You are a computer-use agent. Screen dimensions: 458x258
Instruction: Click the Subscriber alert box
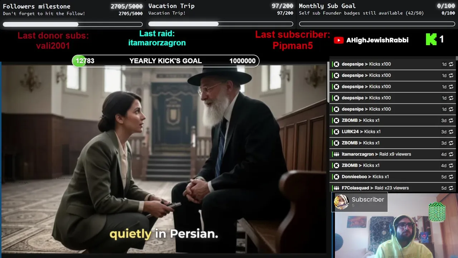(x=359, y=202)
